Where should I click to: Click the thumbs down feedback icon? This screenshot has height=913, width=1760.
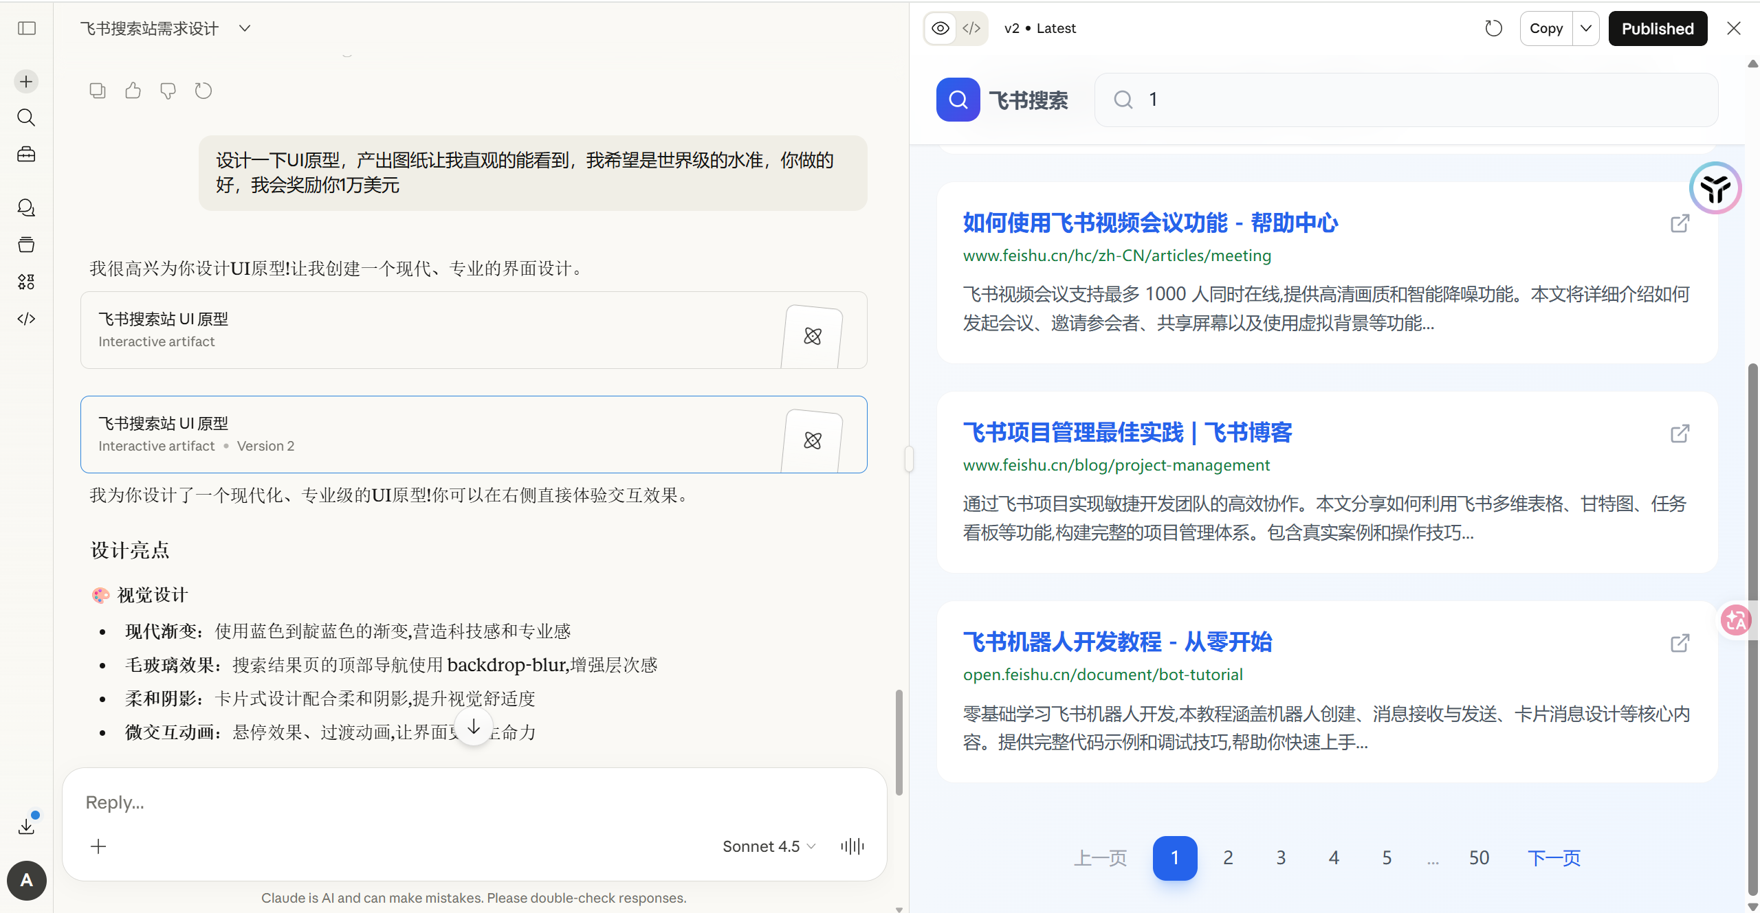click(x=168, y=91)
